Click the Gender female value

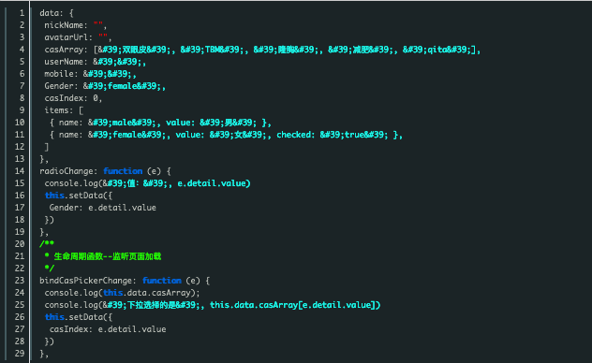(125, 86)
